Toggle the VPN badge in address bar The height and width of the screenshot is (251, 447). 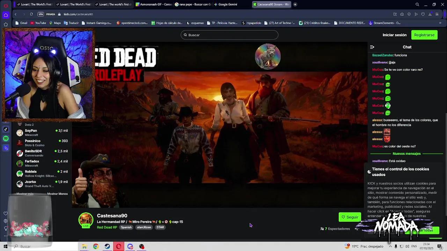tap(41, 14)
